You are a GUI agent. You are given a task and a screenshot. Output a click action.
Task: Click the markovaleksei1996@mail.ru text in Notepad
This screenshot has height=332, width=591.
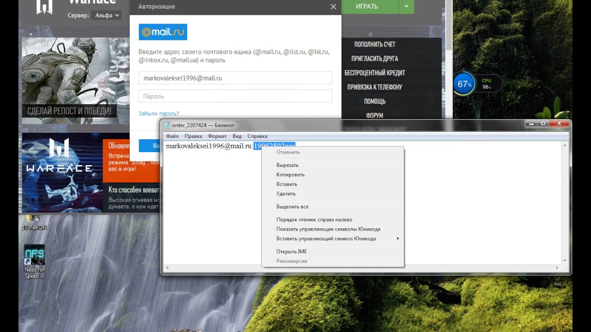(x=209, y=146)
